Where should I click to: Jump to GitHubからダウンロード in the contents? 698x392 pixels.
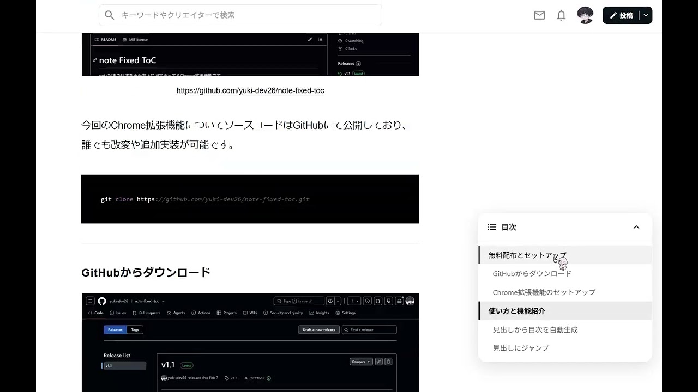(565, 273)
